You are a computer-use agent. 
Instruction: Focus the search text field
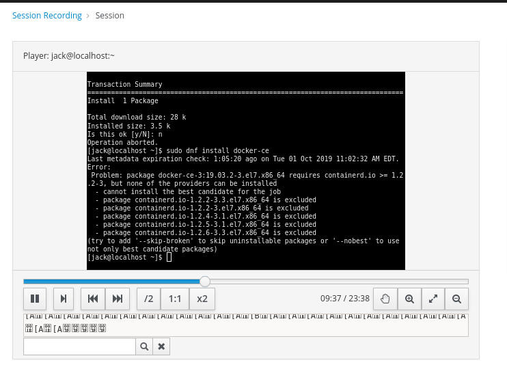[x=79, y=346]
